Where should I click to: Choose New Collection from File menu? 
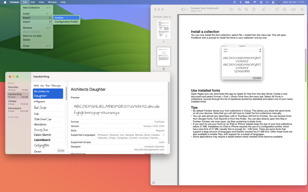(x=37, y=8)
